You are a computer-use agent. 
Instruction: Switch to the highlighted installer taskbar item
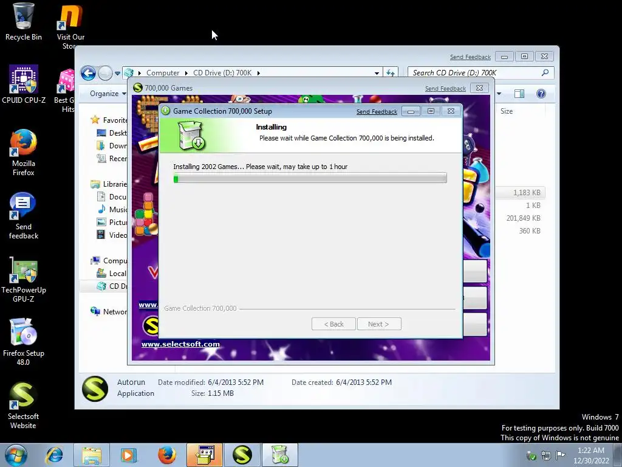coord(205,455)
